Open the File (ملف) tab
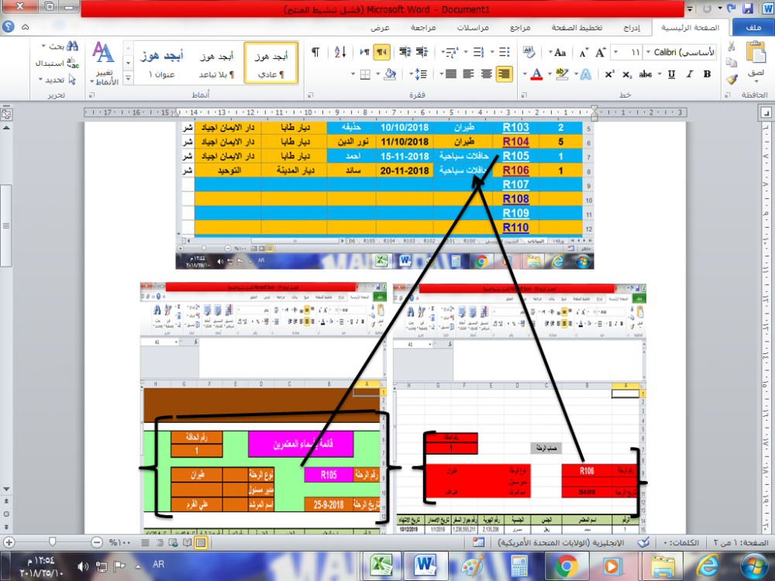Screen dimensions: 775x581 coord(753,28)
